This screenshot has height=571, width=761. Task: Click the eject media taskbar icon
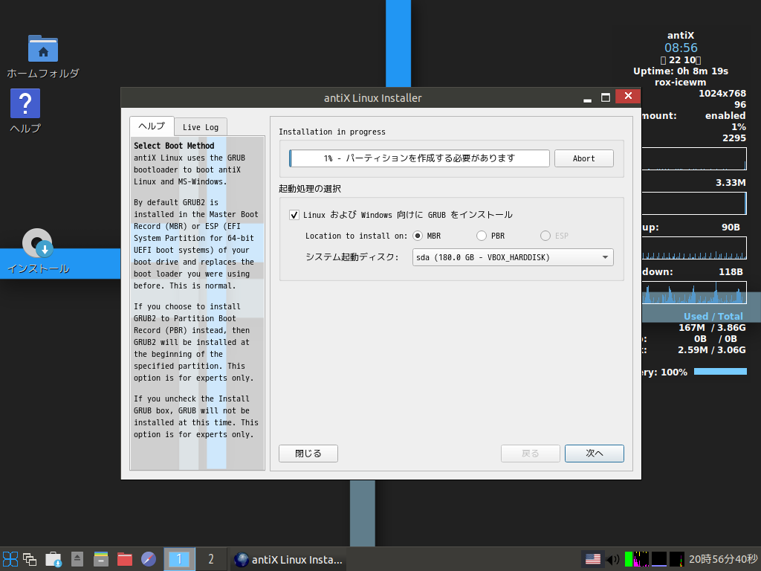pyautogui.click(x=77, y=559)
